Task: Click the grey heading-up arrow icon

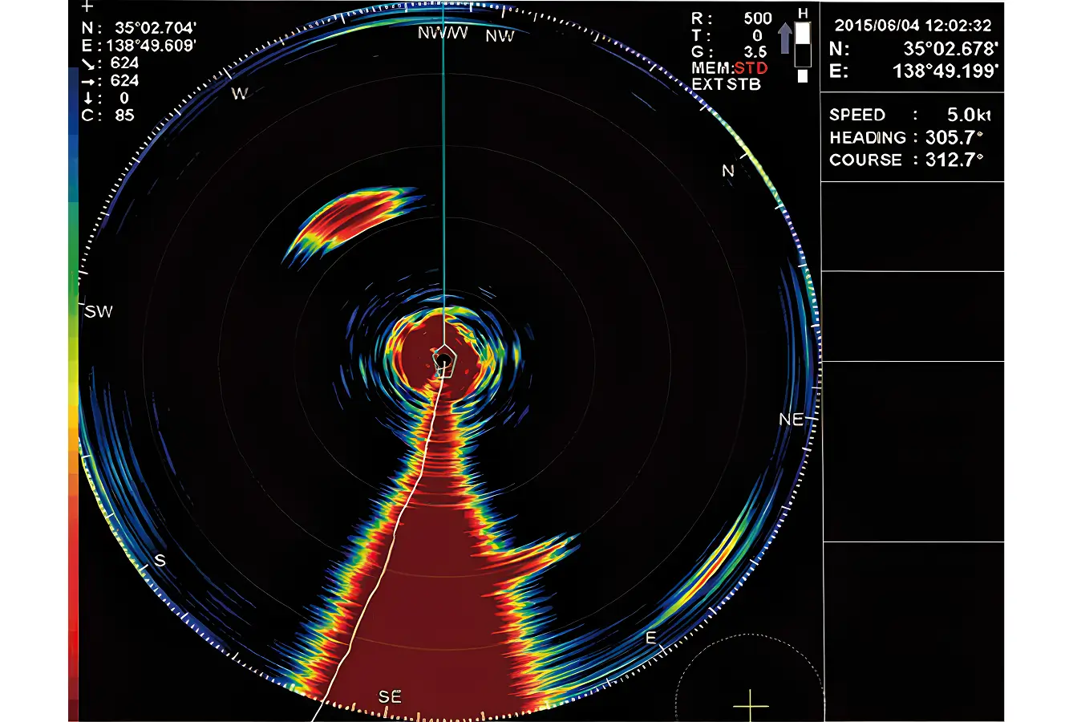Action: click(784, 39)
